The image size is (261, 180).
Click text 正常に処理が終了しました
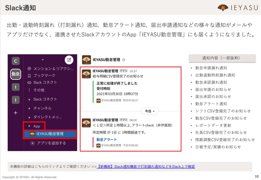pyautogui.click(x=117, y=83)
